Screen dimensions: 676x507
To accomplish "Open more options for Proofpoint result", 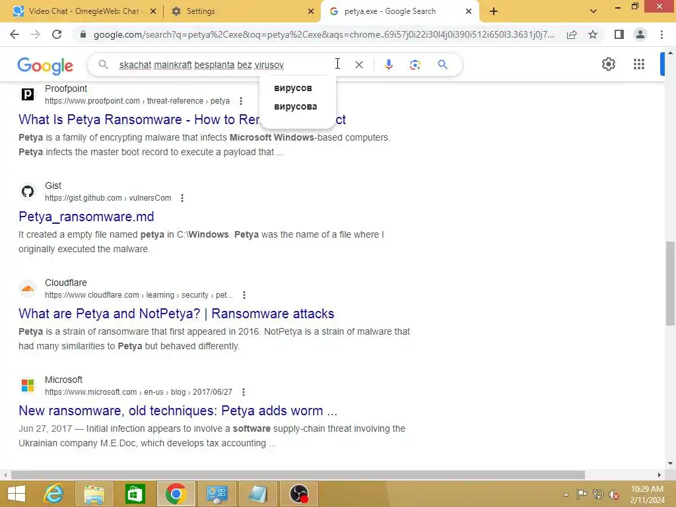I will point(241,101).
